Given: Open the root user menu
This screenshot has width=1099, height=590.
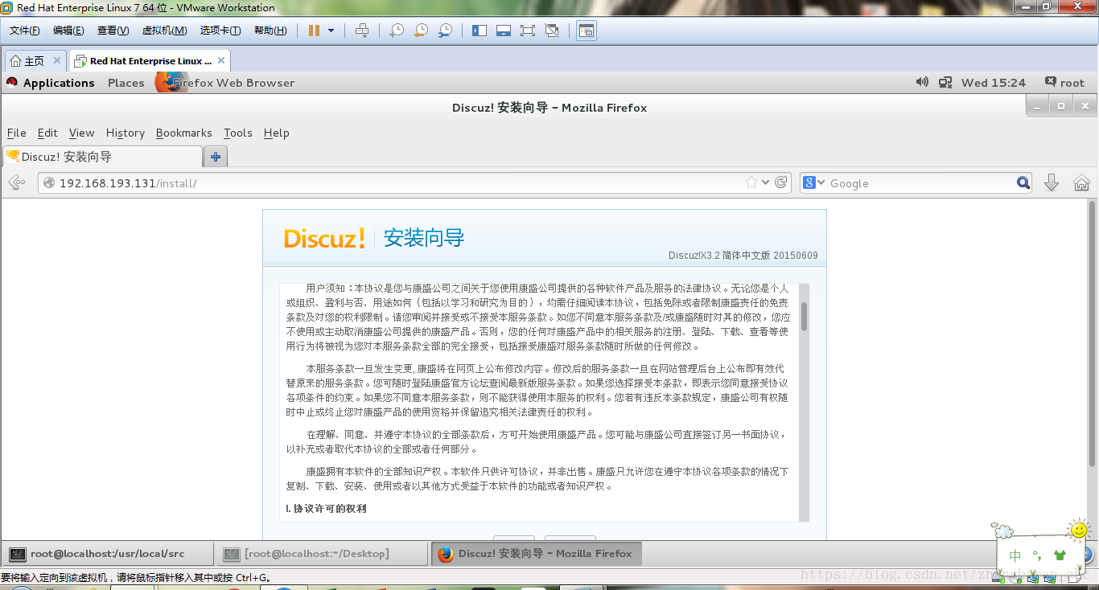Looking at the screenshot, I should pyautogui.click(x=1064, y=83).
